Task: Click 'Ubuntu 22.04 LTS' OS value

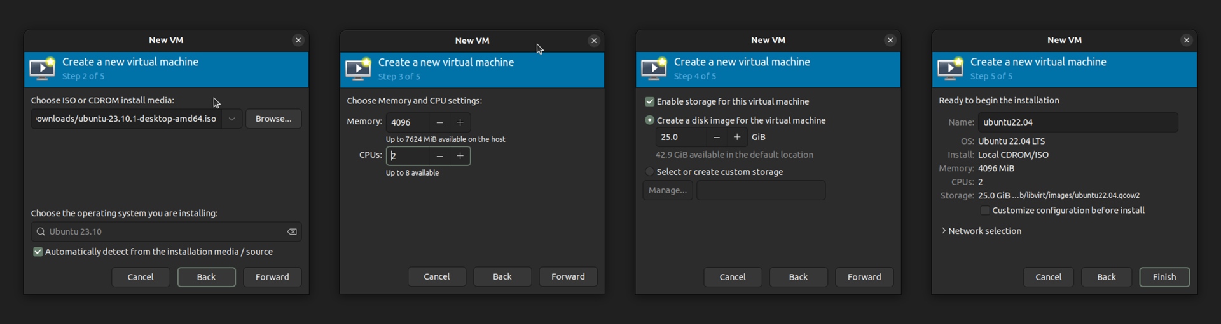Action: [1011, 141]
